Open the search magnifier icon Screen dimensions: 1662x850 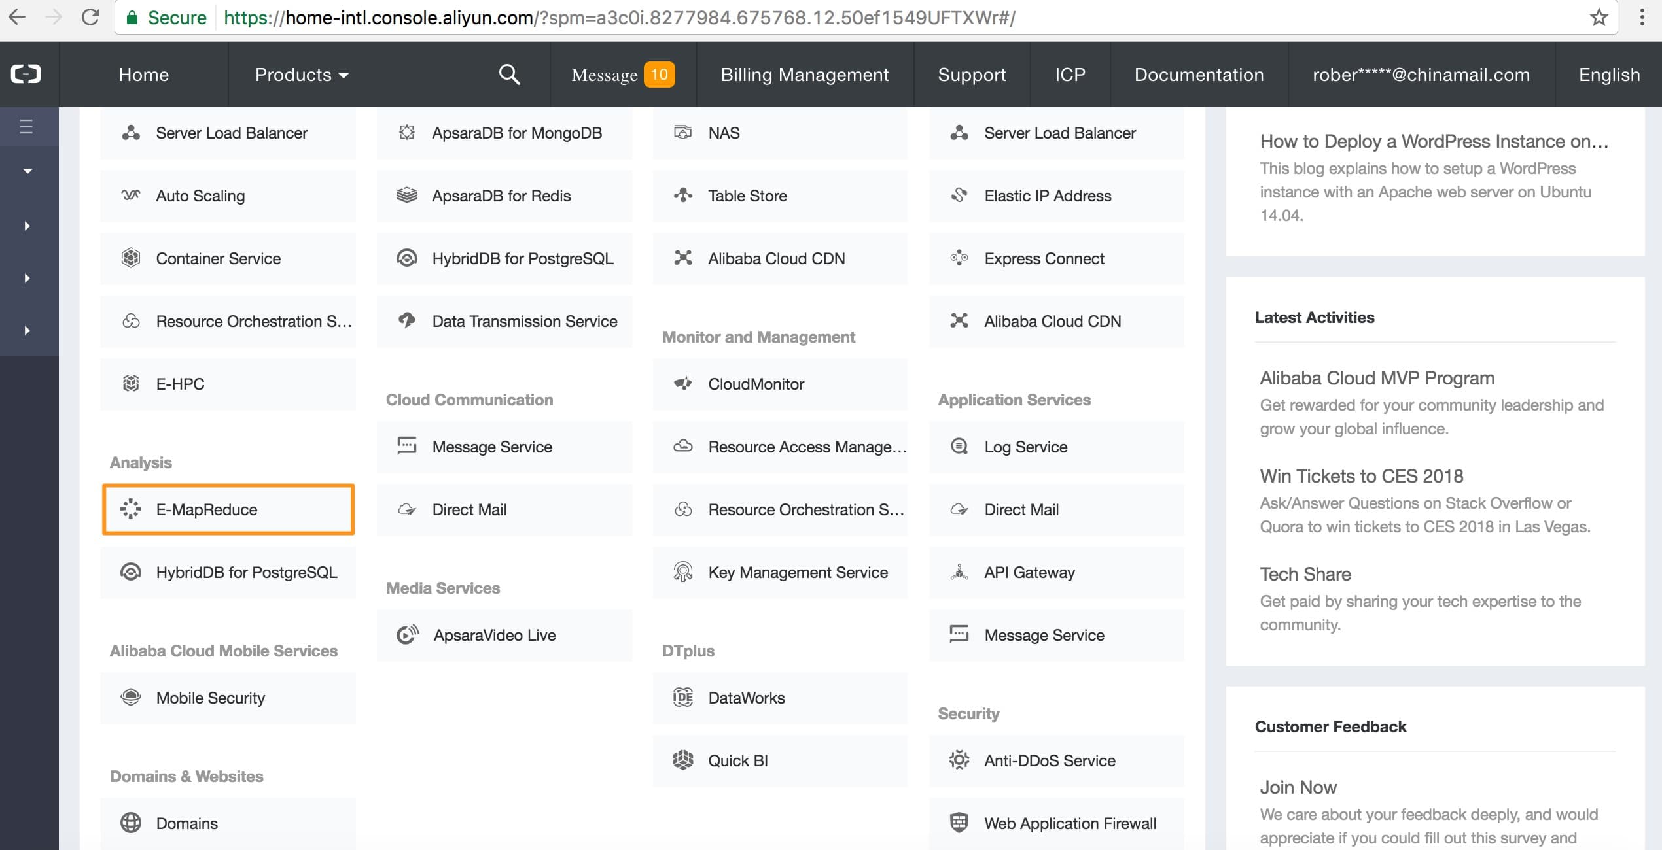(509, 75)
